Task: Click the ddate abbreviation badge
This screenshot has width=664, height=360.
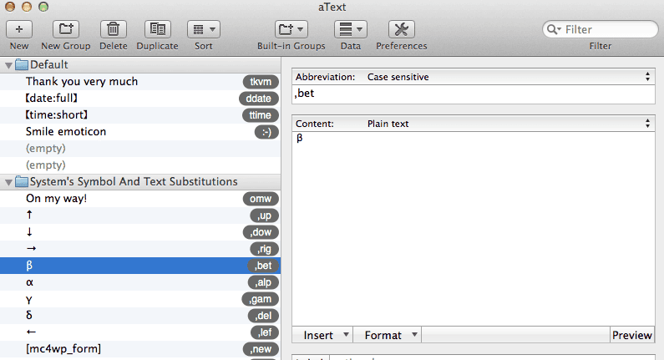Action: pyautogui.click(x=259, y=99)
